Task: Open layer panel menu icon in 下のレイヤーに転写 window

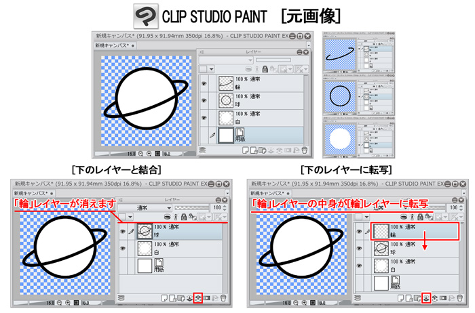Action: (x=358, y=298)
